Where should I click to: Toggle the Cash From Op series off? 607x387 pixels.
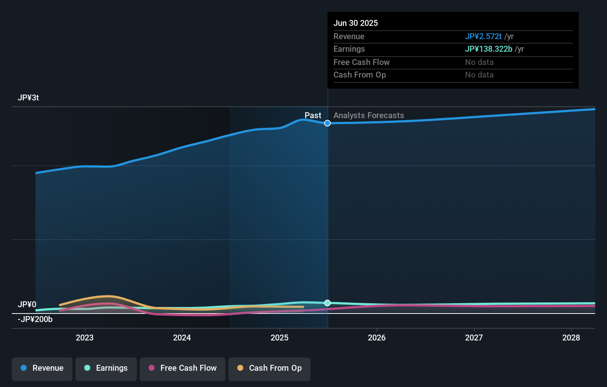point(269,369)
